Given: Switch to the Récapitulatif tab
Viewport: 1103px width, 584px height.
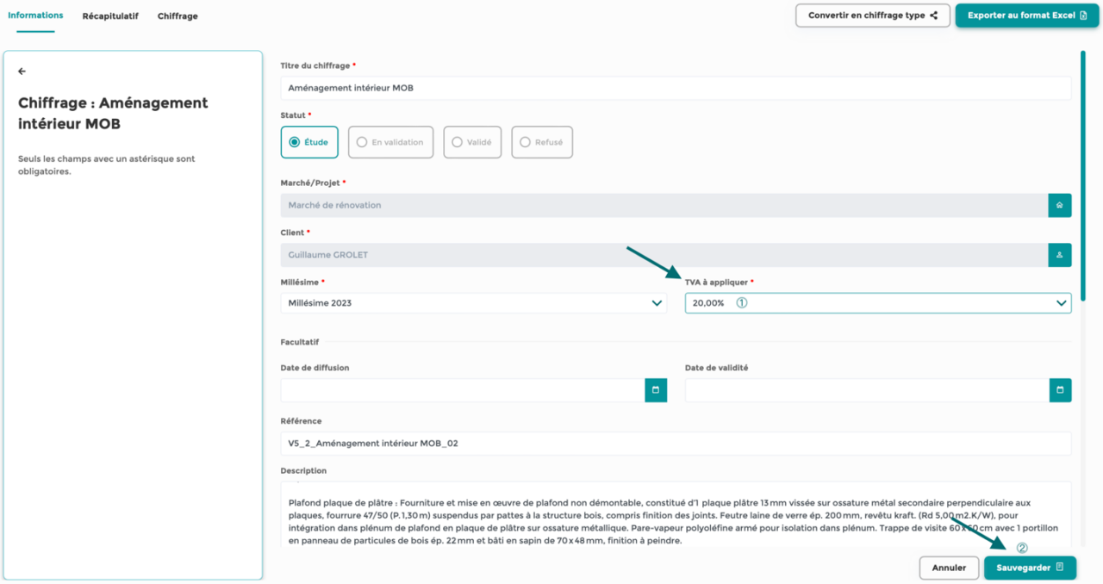Looking at the screenshot, I should (110, 16).
